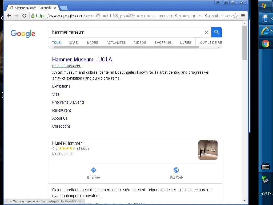
Task: Click the browser forward arrow
Action: pyautogui.click(x=17, y=16)
